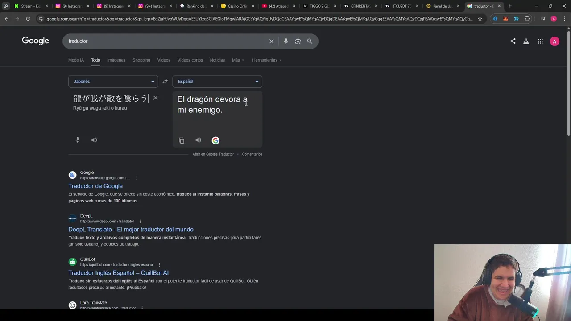
Task: Bookmark this page with star icon
Action: [x=480, y=19]
